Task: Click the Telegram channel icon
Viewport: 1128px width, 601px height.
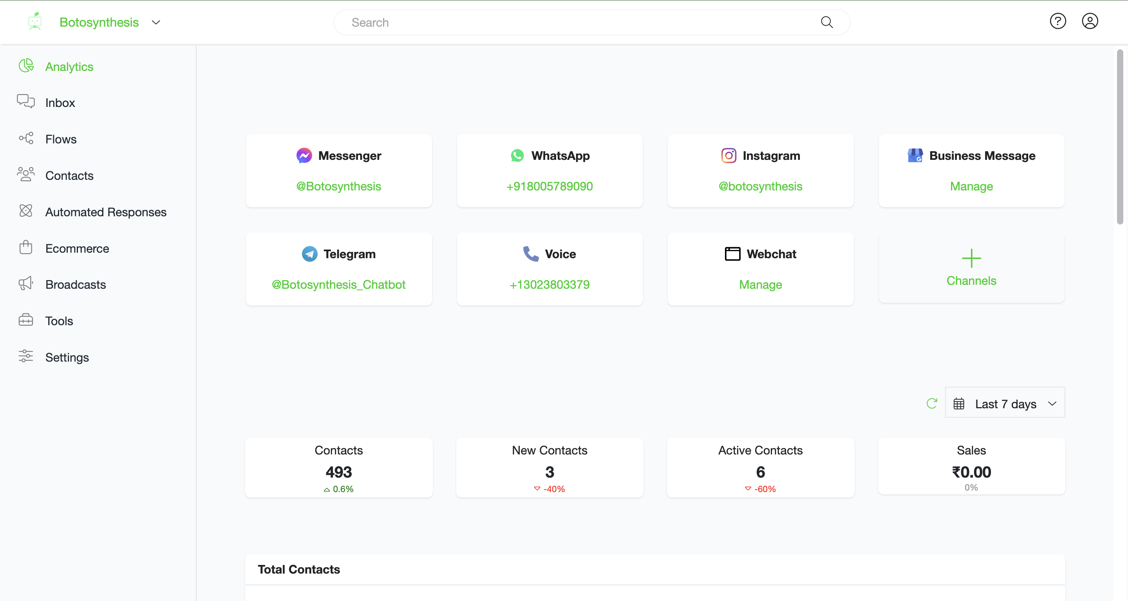Action: [309, 253]
